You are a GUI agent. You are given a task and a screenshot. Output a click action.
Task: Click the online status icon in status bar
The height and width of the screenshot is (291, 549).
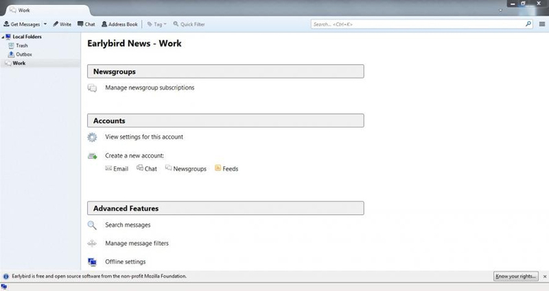(4, 287)
